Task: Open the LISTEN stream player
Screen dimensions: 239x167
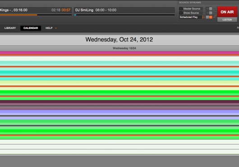Action: [227, 20]
